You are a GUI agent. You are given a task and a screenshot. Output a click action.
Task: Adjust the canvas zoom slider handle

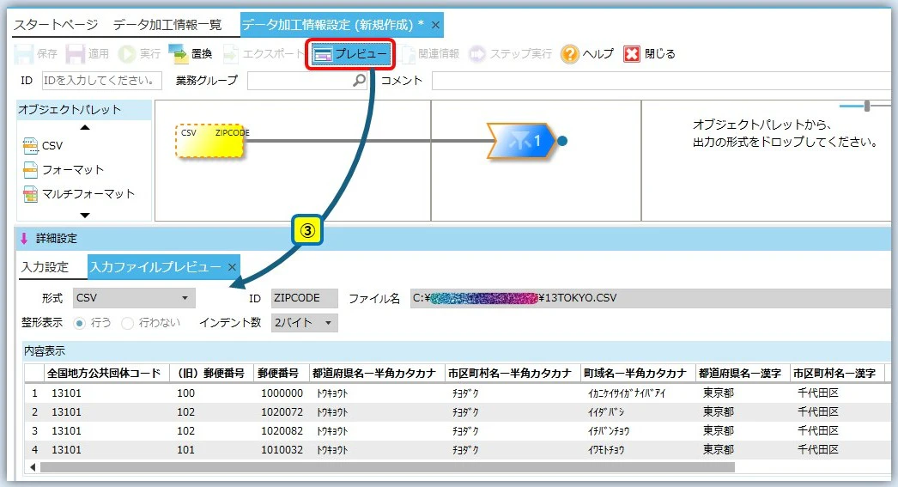[867, 106]
